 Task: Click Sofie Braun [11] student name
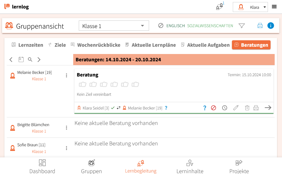coord(31,145)
